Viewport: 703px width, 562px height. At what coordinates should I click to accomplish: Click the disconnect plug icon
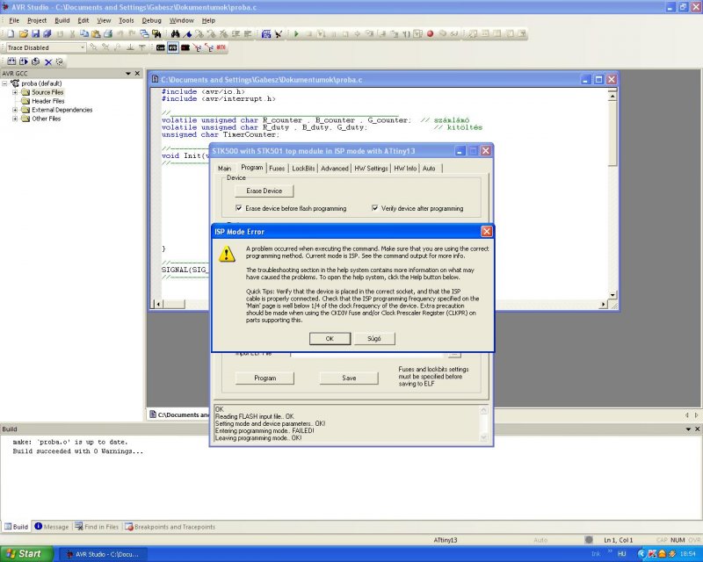click(279, 33)
